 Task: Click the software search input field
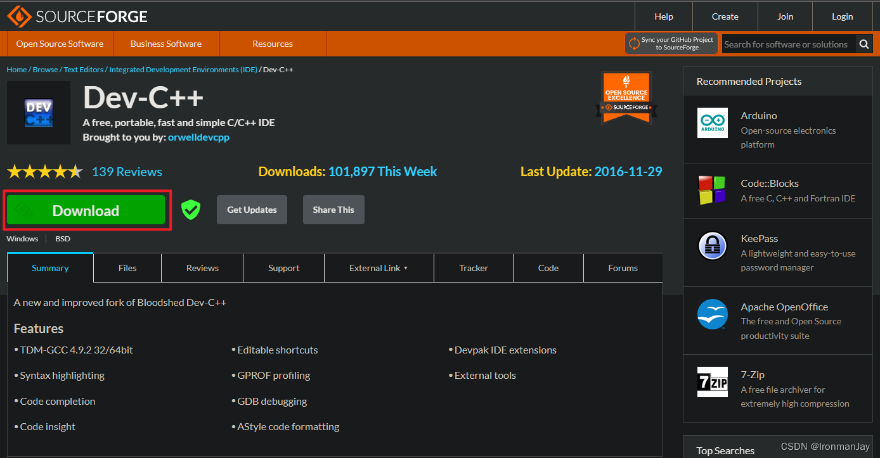point(789,44)
